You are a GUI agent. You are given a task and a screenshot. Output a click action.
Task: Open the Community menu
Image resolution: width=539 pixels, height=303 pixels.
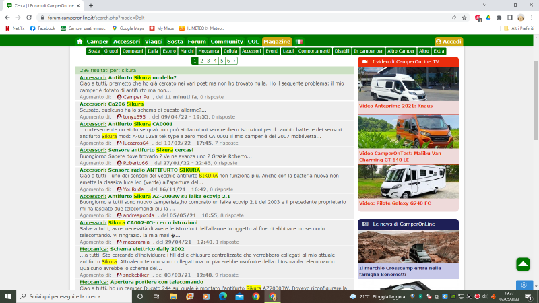tap(226, 42)
